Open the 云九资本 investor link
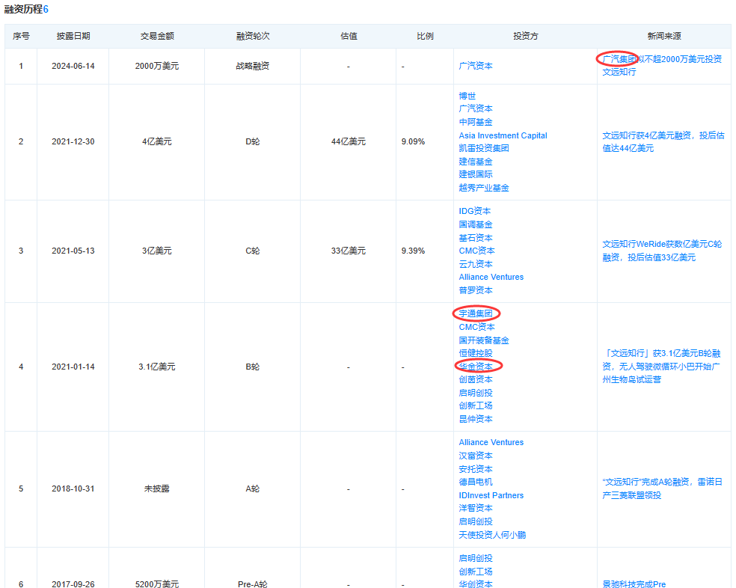This screenshot has height=588, width=736. [x=476, y=264]
